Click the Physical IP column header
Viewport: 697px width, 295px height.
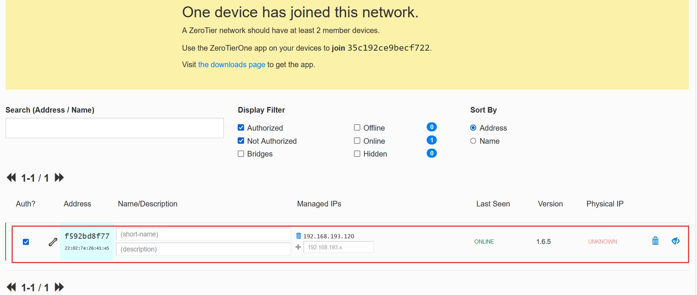[x=605, y=204]
